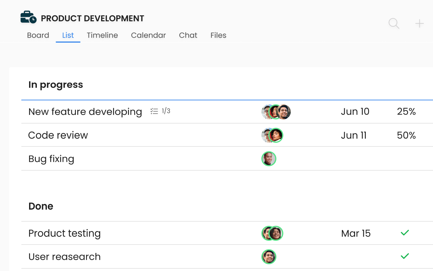The height and width of the screenshot is (271, 433).
Task: Click assignee avatars on Product testing
Action: 272,233
